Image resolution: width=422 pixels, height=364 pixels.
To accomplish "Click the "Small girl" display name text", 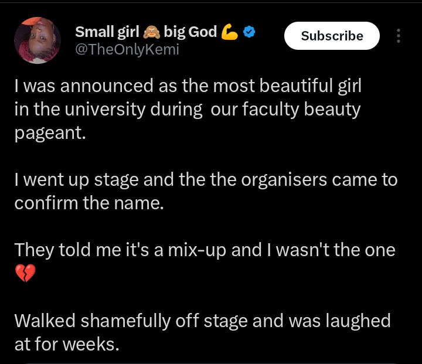I will [107, 32].
